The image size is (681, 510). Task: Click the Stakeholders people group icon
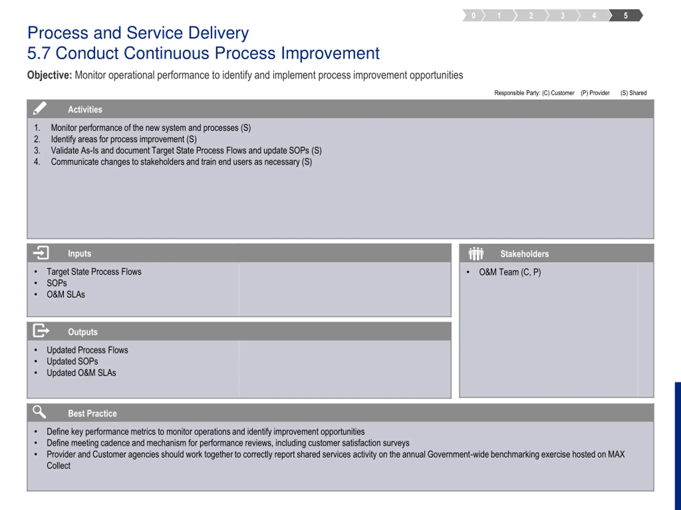pos(476,254)
